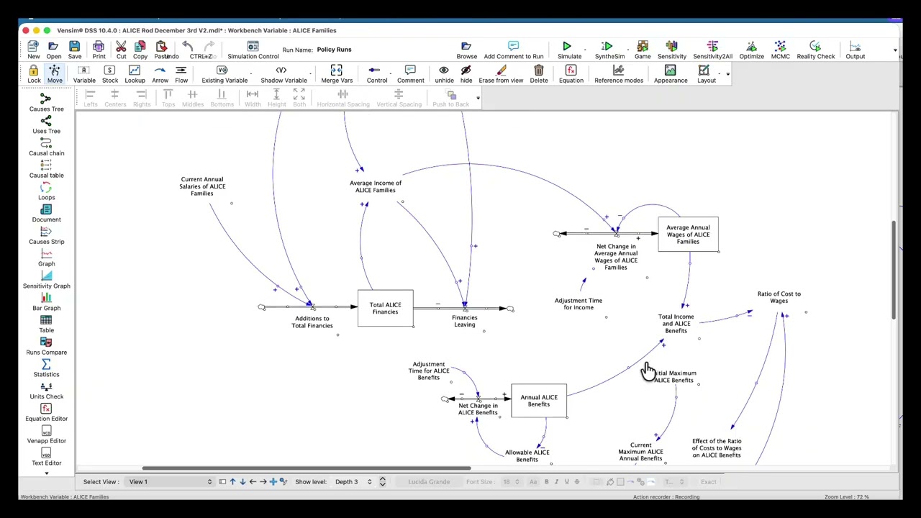Click the Ratio of Cost to Wages variable
This screenshot has width=921, height=518.
coord(779,297)
